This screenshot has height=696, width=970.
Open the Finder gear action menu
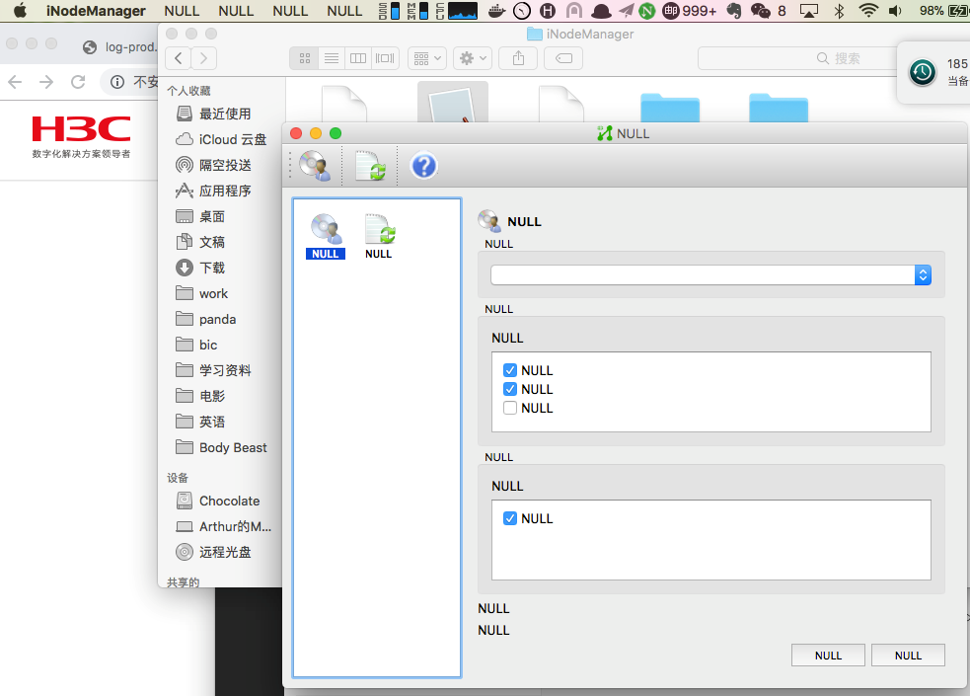(x=474, y=58)
